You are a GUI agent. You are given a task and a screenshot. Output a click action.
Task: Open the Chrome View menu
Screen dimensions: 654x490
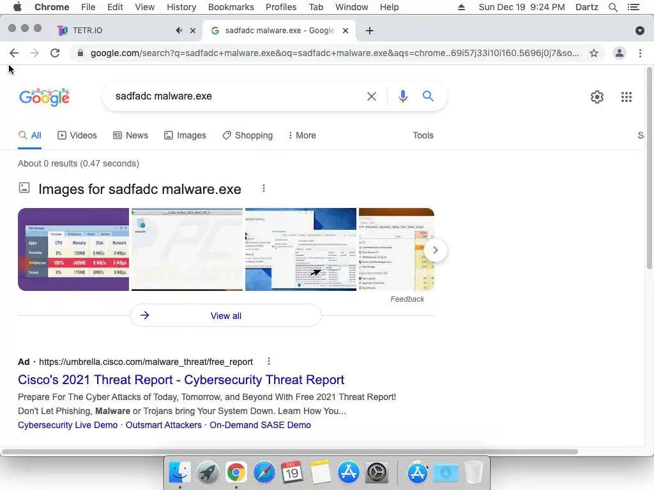pos(145,7)
